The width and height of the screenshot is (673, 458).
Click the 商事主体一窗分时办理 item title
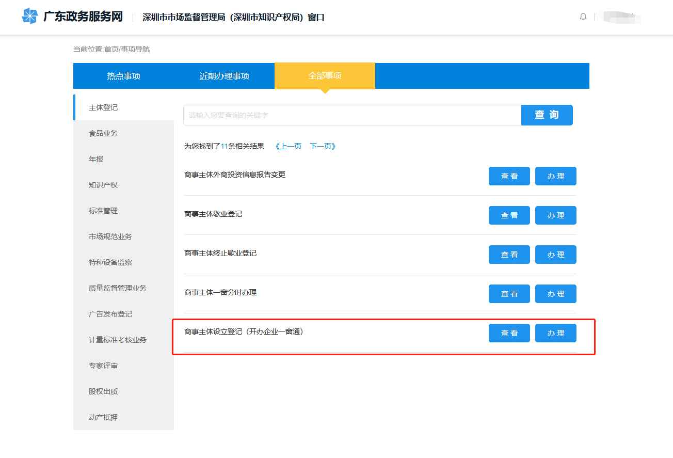[x=220, y=292]
